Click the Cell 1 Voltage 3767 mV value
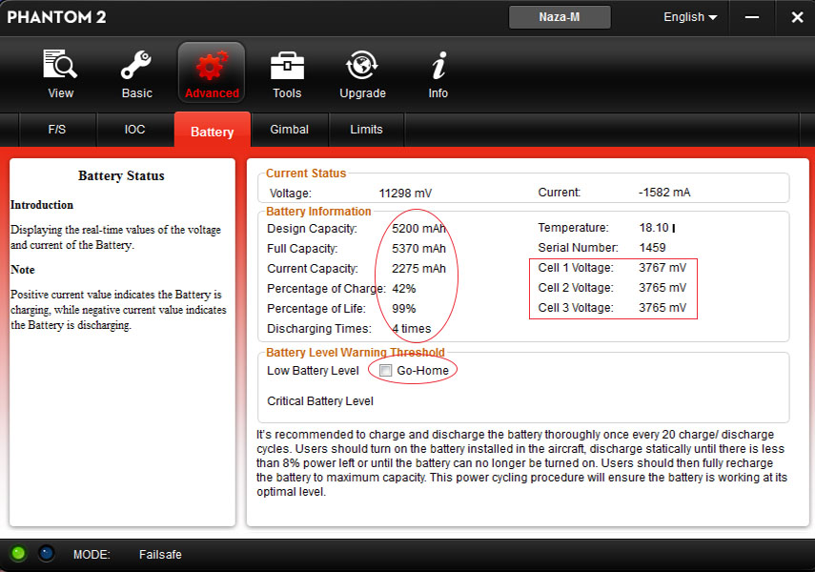Image resolution: width=815 pixels, height=572 pixels. pos(662,268)
